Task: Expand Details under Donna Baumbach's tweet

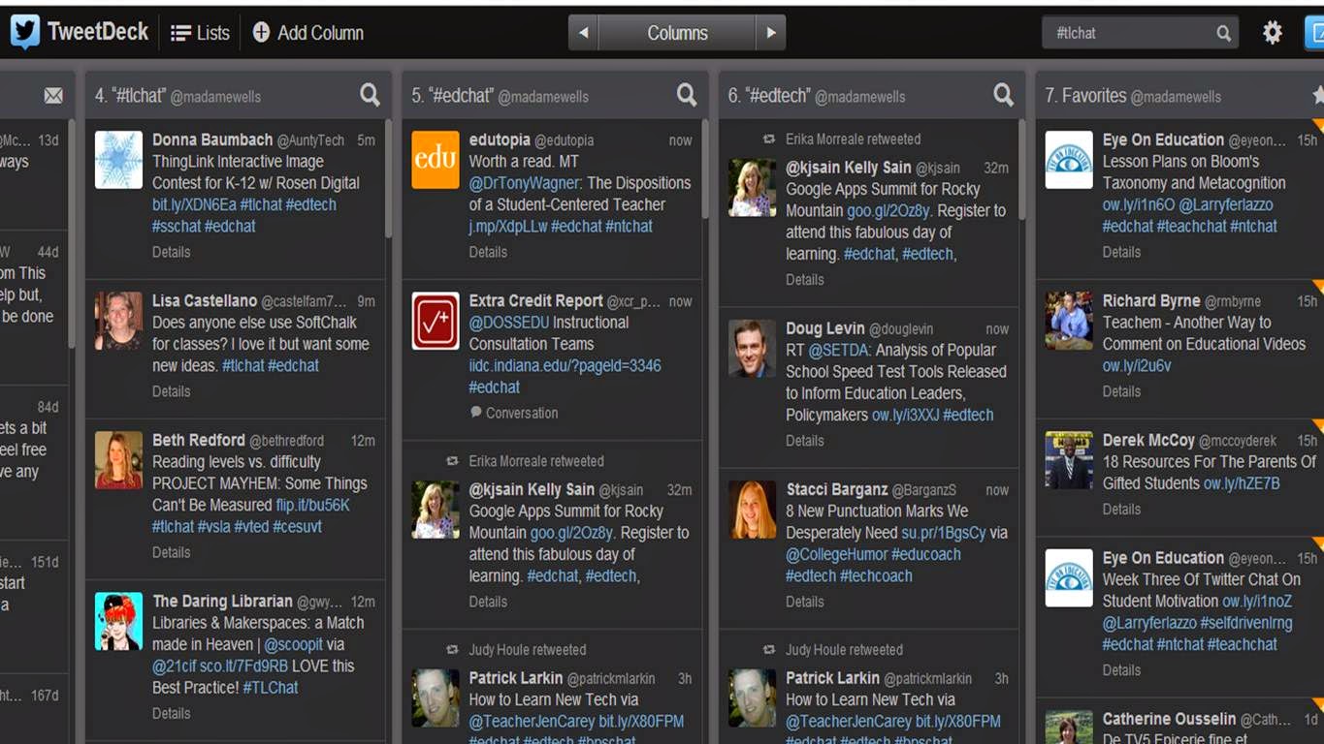Action: tap(171, 252)
